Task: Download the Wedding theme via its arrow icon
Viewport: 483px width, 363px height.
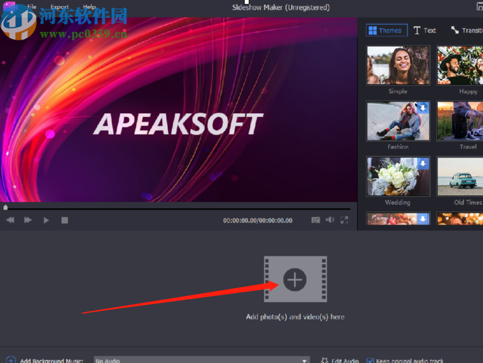Action: tap(423, 163)
